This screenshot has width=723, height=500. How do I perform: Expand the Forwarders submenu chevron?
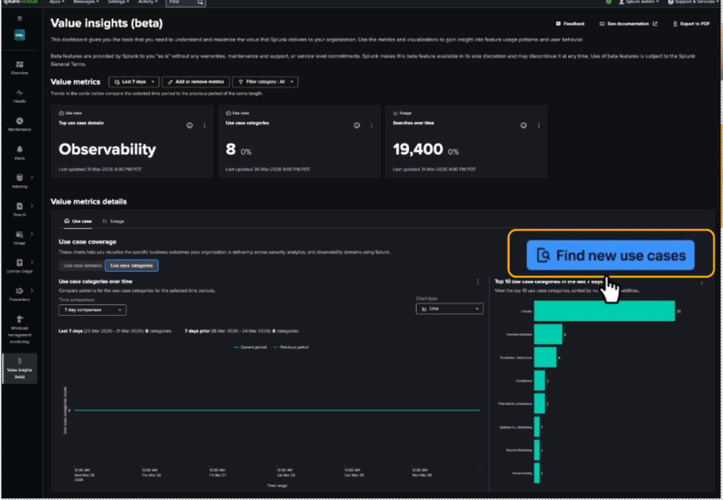point(32,290)
